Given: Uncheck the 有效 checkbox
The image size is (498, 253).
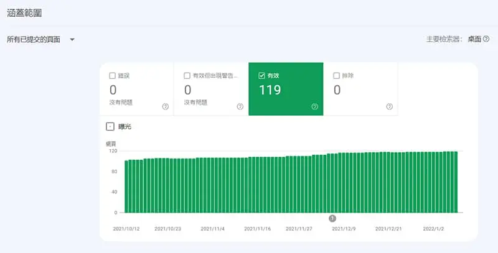Looking at the screenshot, I should coord(262,76).
